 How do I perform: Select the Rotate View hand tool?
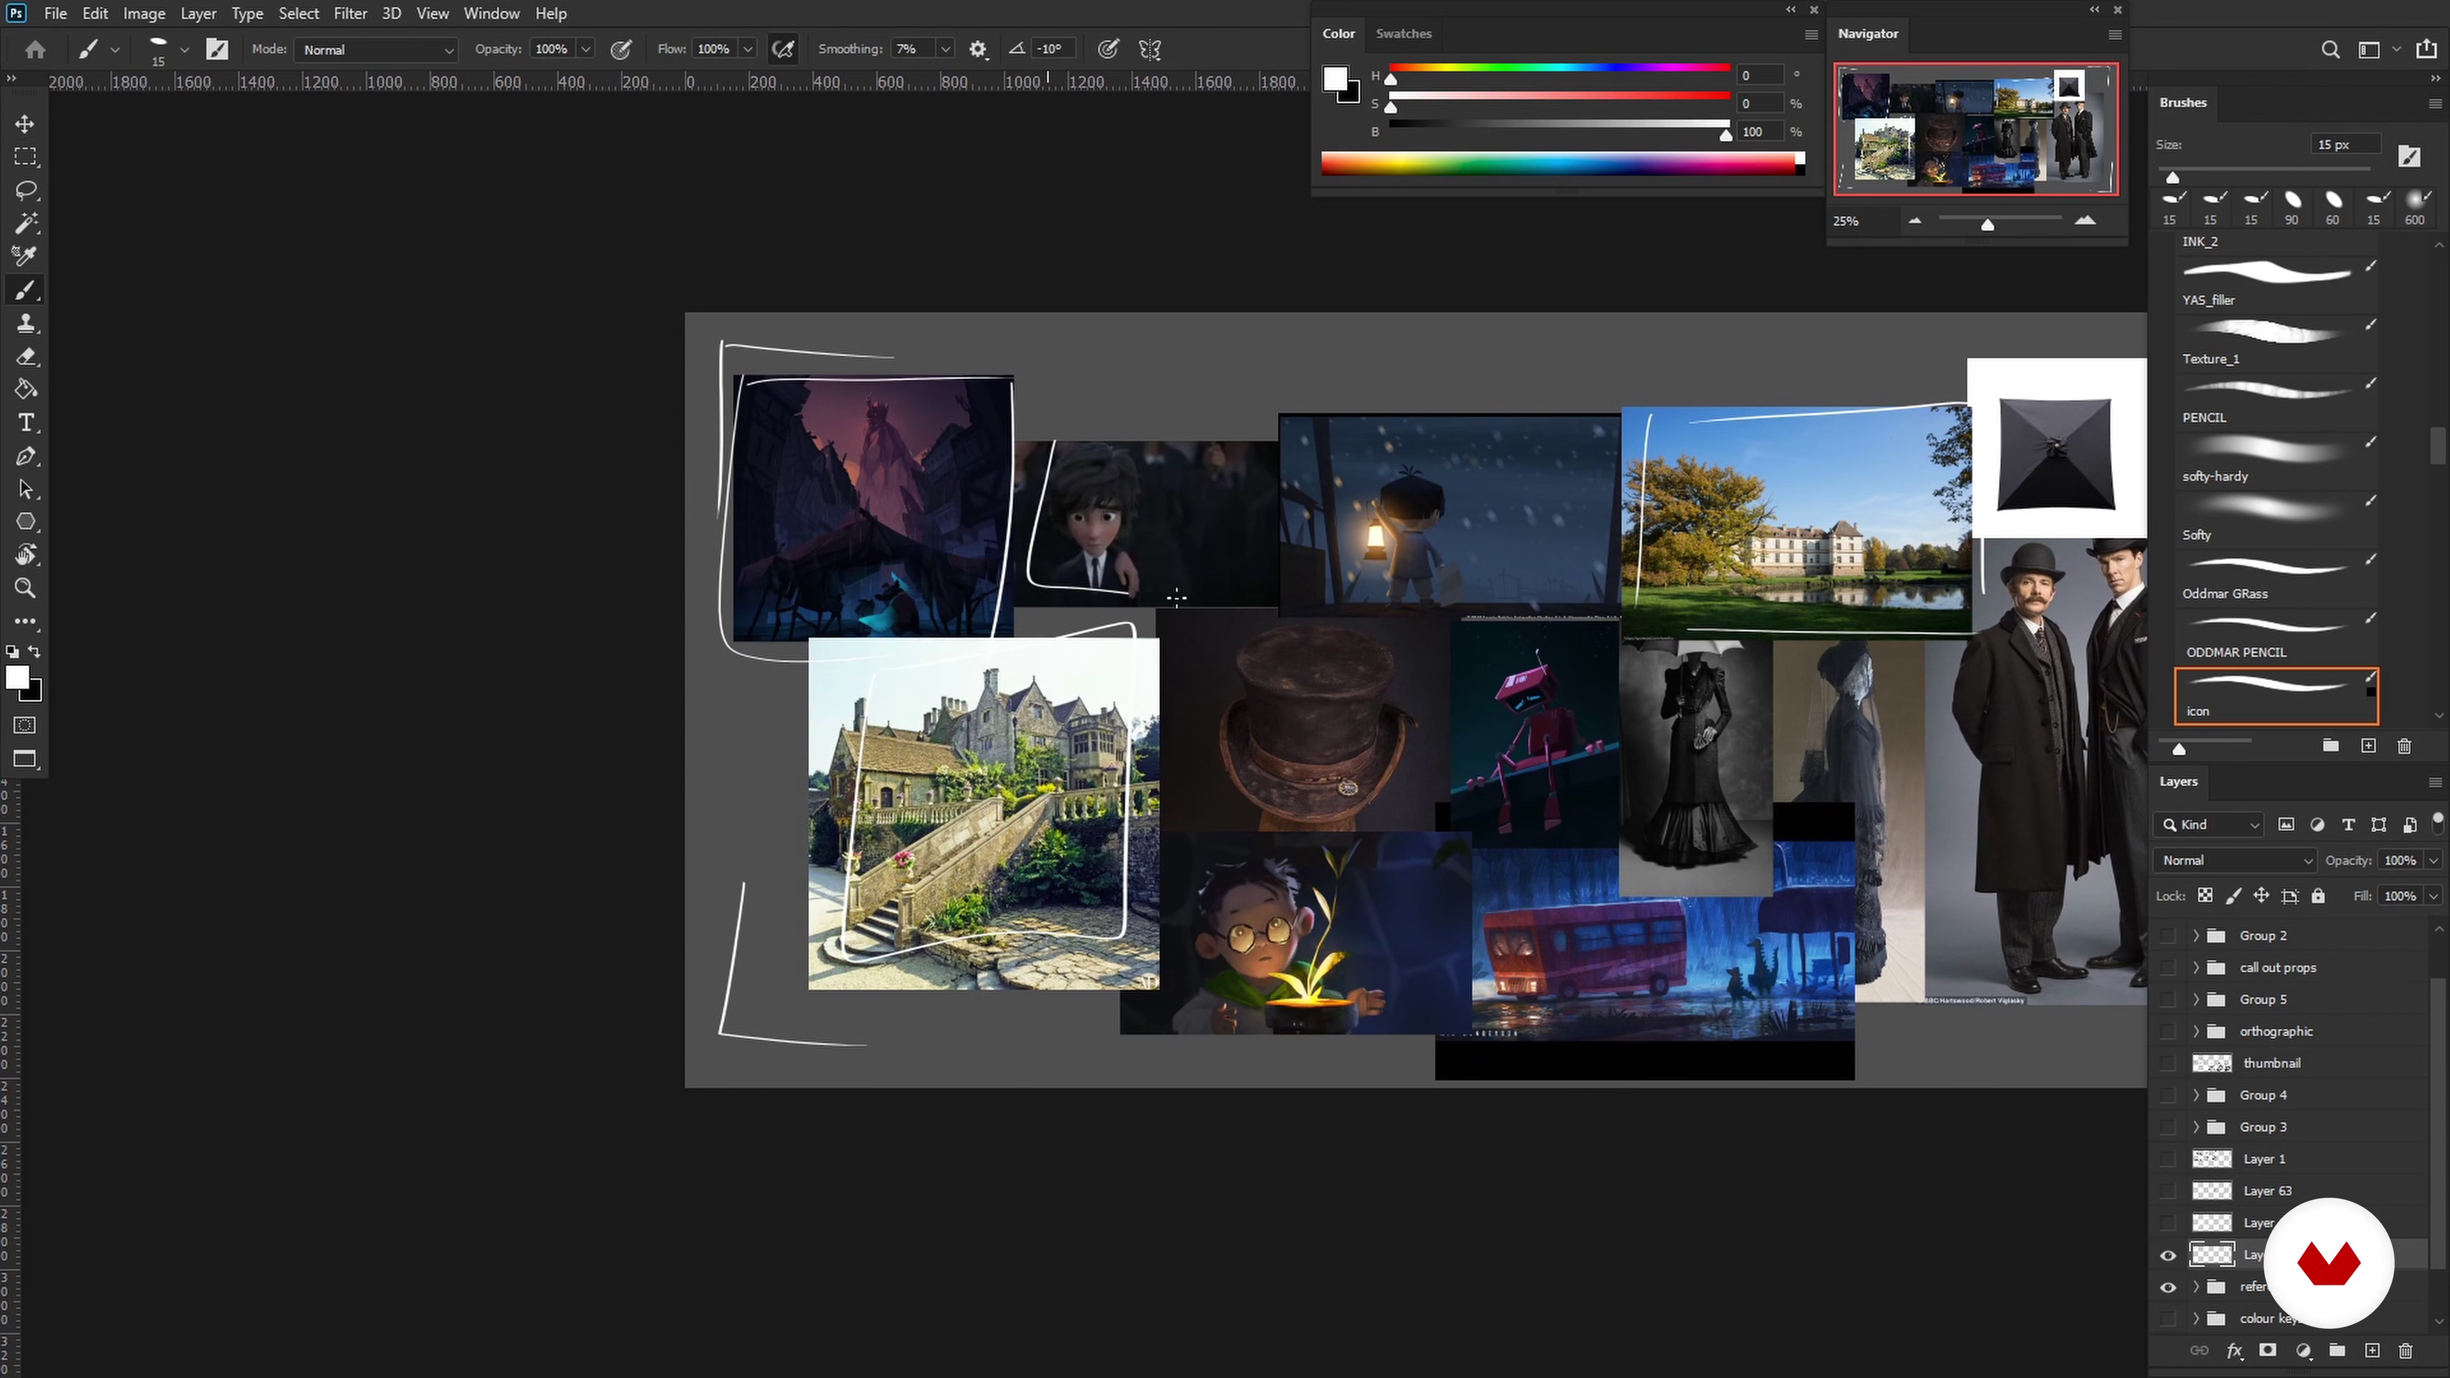pyautogui.click(x=26, y=554)
